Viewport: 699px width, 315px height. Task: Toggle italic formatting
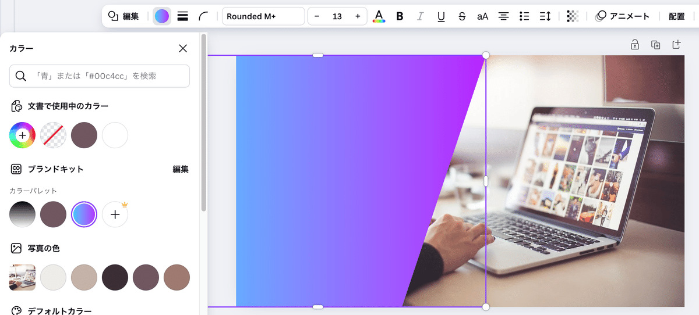(420, 16)
